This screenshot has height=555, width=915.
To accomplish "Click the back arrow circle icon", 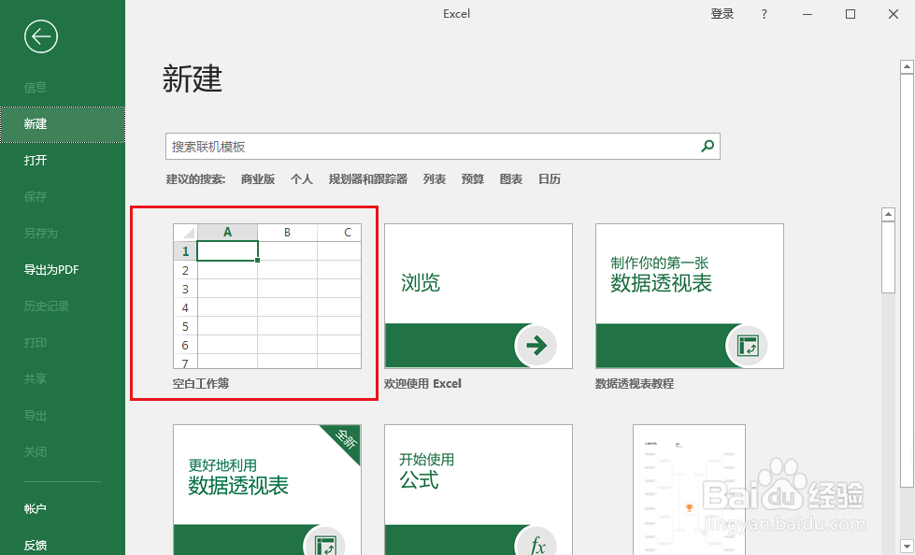I will point(41,36).
